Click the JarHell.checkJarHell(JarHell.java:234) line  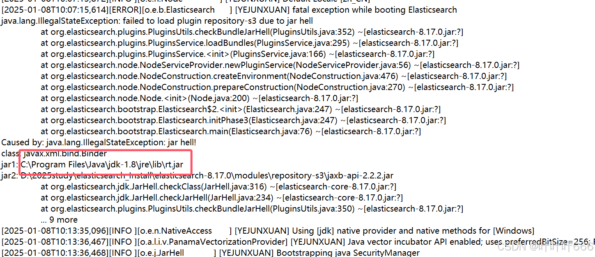(x=222, y=198)
